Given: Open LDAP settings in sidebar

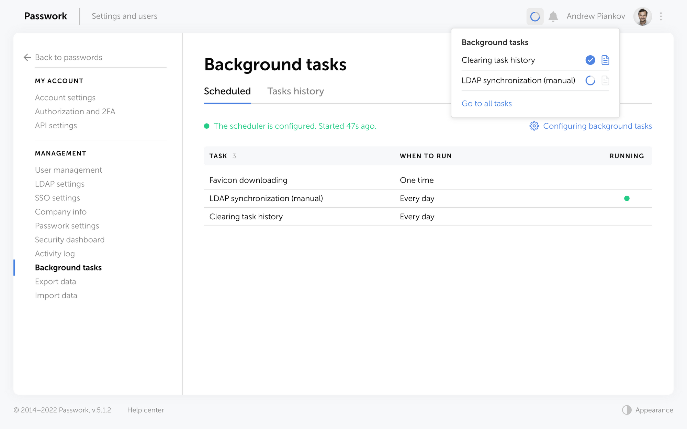Looking at the screenshot, I should [60, 184].
